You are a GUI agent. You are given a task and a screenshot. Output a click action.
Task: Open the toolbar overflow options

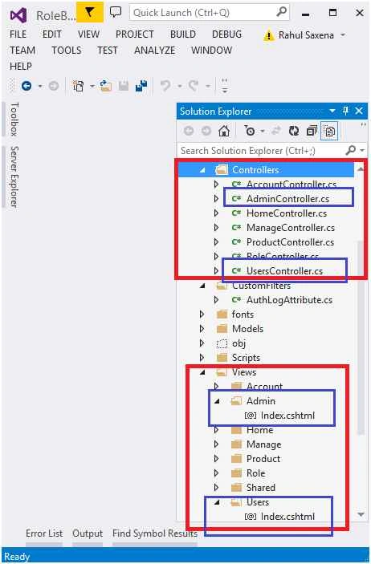224,86
